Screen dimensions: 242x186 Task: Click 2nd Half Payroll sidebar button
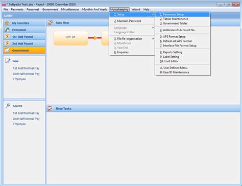24,43
